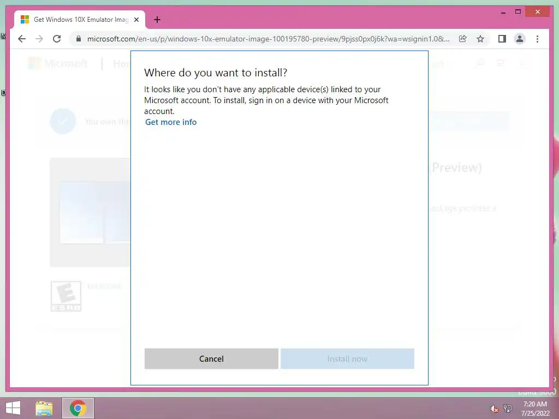This screenshot has width=559, height=419.
Task: Close the Get Windows 10X Emulator tab
Action: (136, 20)
